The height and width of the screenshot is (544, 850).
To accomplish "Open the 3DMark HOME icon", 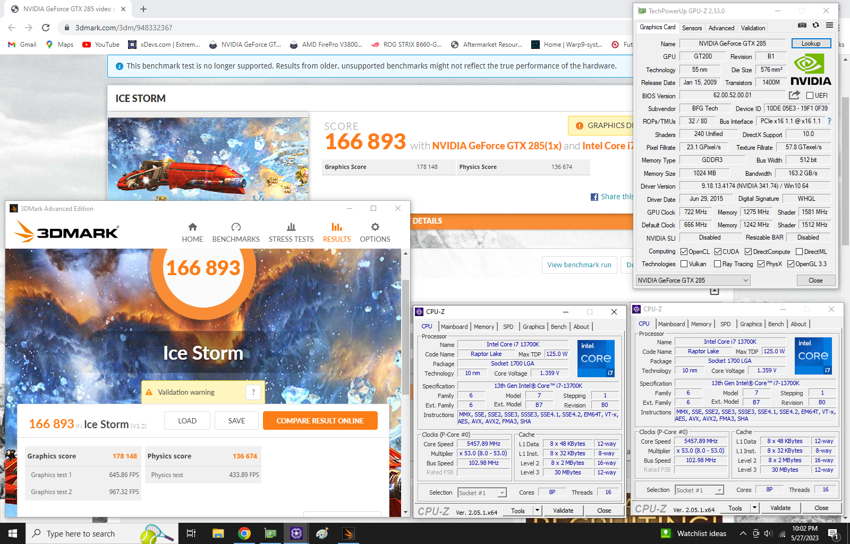I will [x=192, y=227].
